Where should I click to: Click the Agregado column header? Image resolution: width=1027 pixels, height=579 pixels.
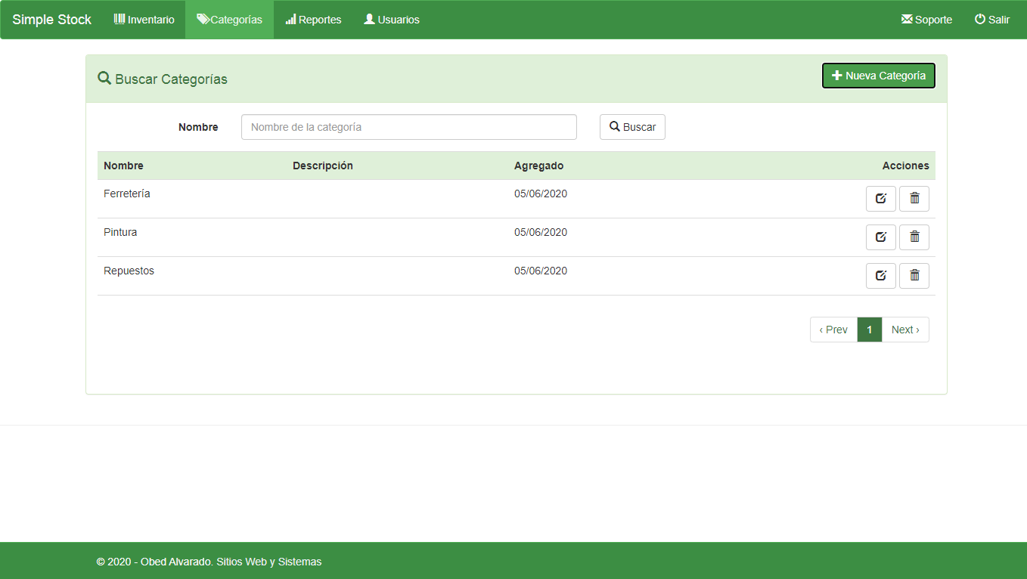click(x=538, y=166)
